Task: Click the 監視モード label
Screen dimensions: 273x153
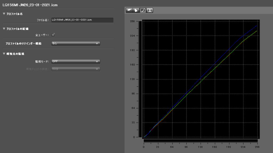Action: tap(42, 62)
